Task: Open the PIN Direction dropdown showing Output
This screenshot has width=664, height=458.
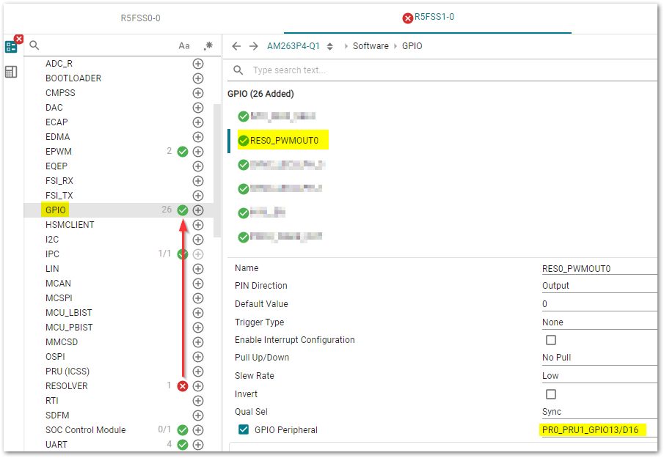Action: [x=599, y=286]
